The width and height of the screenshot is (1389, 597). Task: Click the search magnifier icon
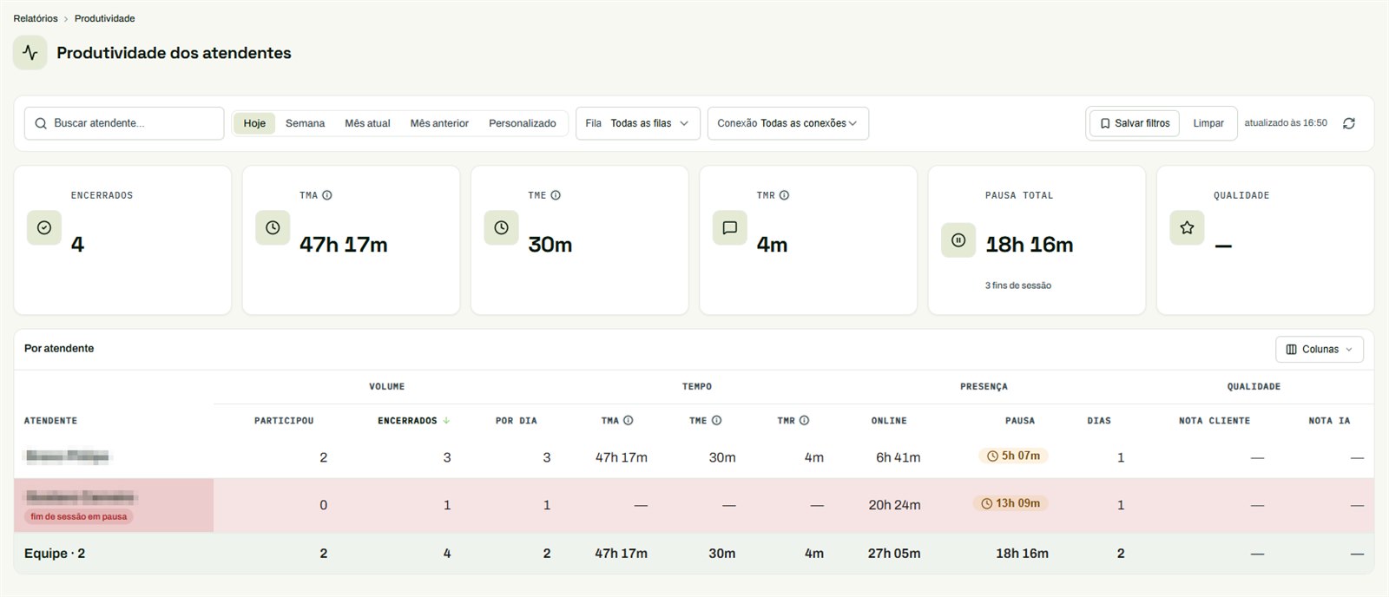pos(41,123)
